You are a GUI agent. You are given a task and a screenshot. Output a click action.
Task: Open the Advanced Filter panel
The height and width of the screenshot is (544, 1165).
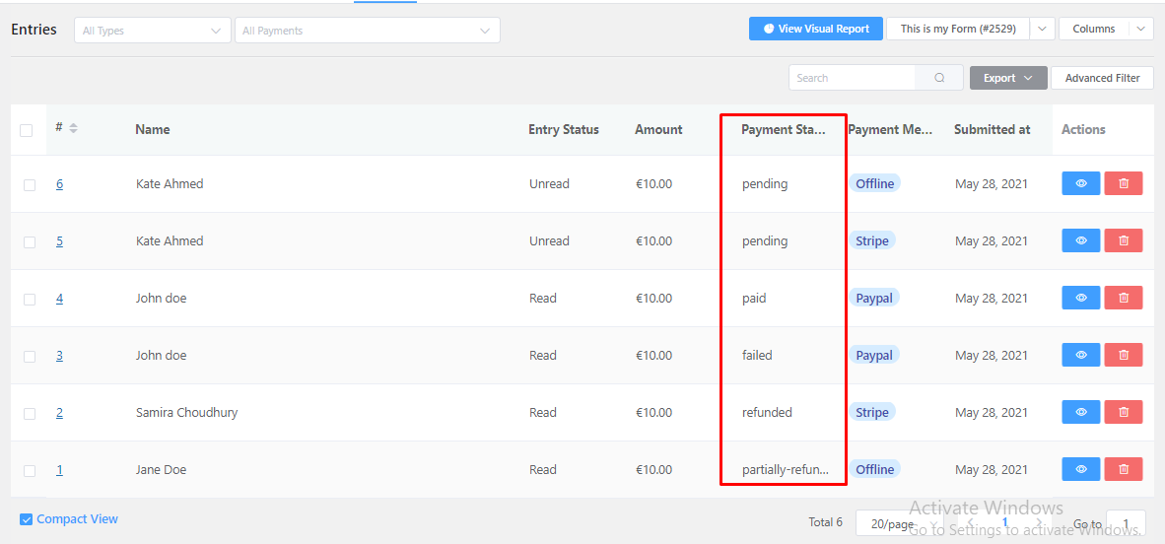tap(1102, 78)
